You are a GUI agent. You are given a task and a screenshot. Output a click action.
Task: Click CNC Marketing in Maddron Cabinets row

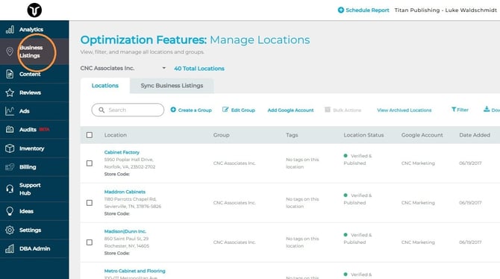tap(418, 202)
